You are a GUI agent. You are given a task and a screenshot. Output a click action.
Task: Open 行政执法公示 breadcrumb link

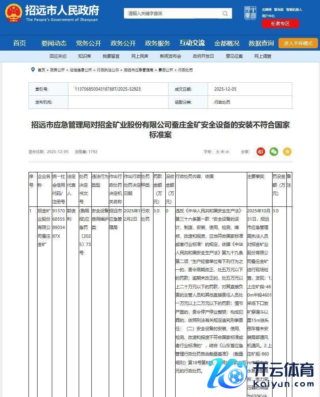(x=108, y=70)
